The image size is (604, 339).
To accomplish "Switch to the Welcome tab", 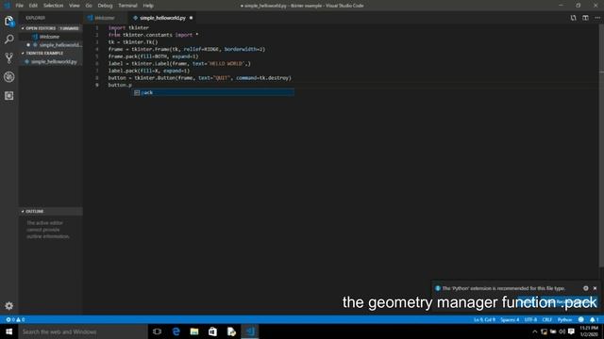I will click(x=104, y=18).
